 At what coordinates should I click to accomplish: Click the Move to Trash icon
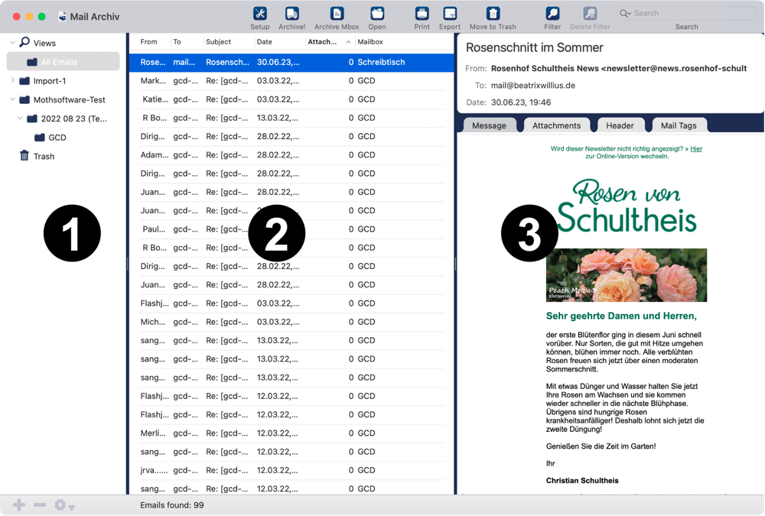coord(493,14)
